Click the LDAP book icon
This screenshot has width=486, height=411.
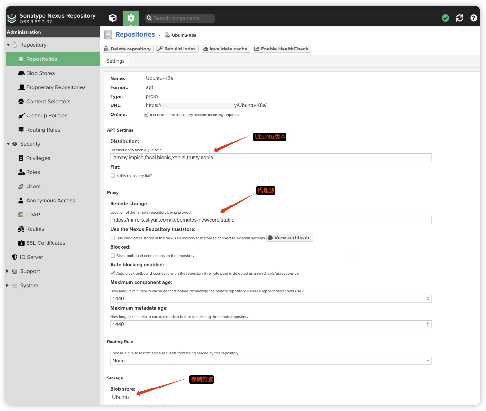tap(21, 215)
